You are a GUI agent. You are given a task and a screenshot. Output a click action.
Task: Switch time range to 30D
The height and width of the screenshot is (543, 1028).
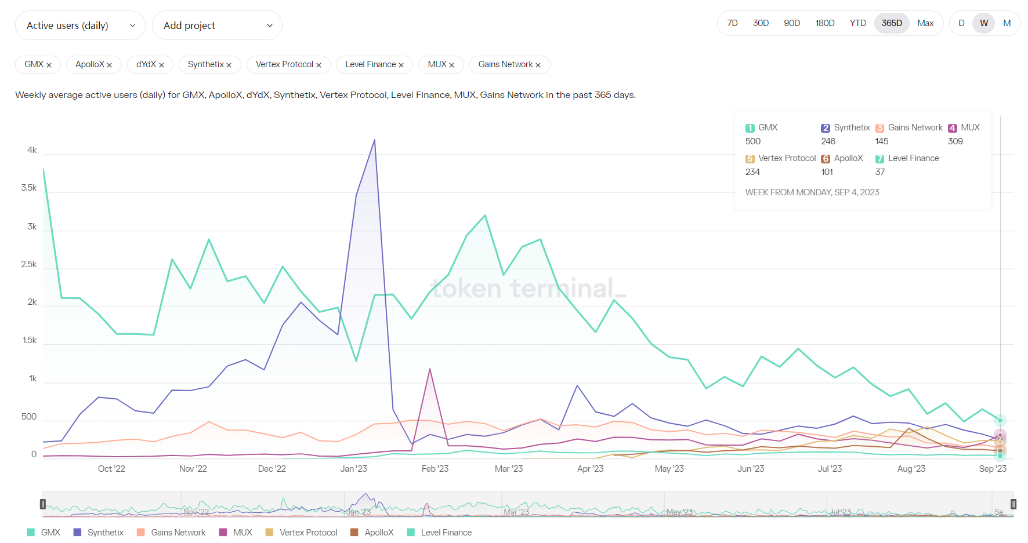pyautogui.click(x=761, y=23)
